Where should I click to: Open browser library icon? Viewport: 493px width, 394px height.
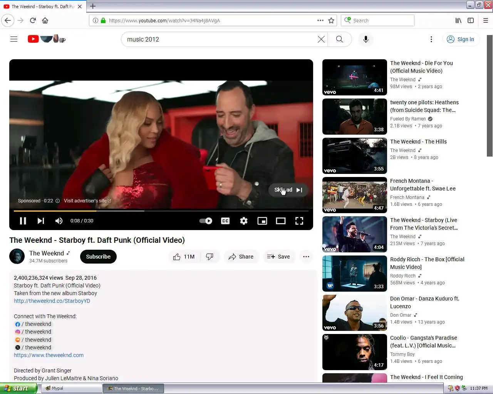pyautogui.click(x=458, y=20)
